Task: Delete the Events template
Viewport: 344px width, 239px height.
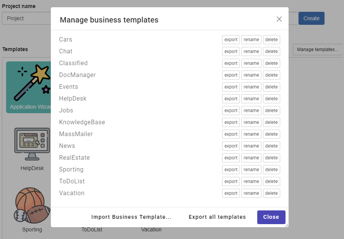Action: point(271,87)
